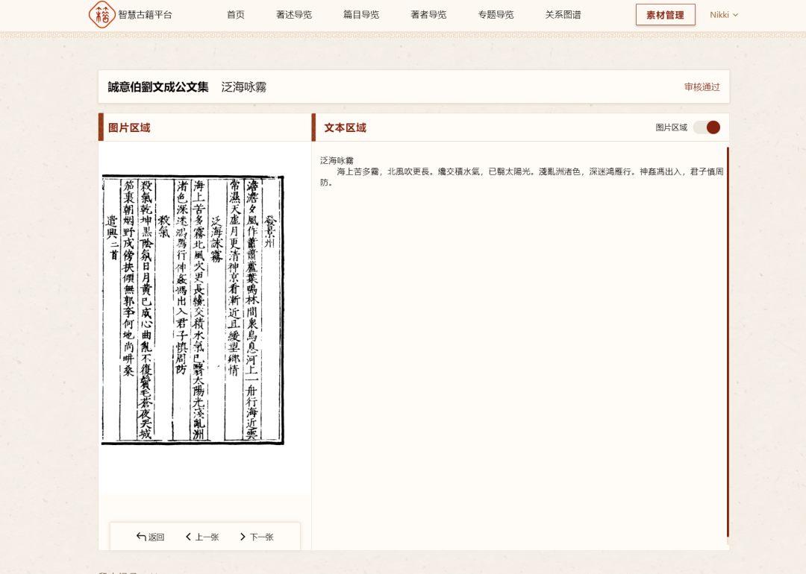Open the 著述导览 menu item
The height and width of the screenshot is (574, 806).
[x=294, y=15]
